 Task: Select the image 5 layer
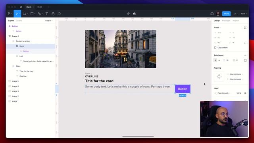coord(31,81)
